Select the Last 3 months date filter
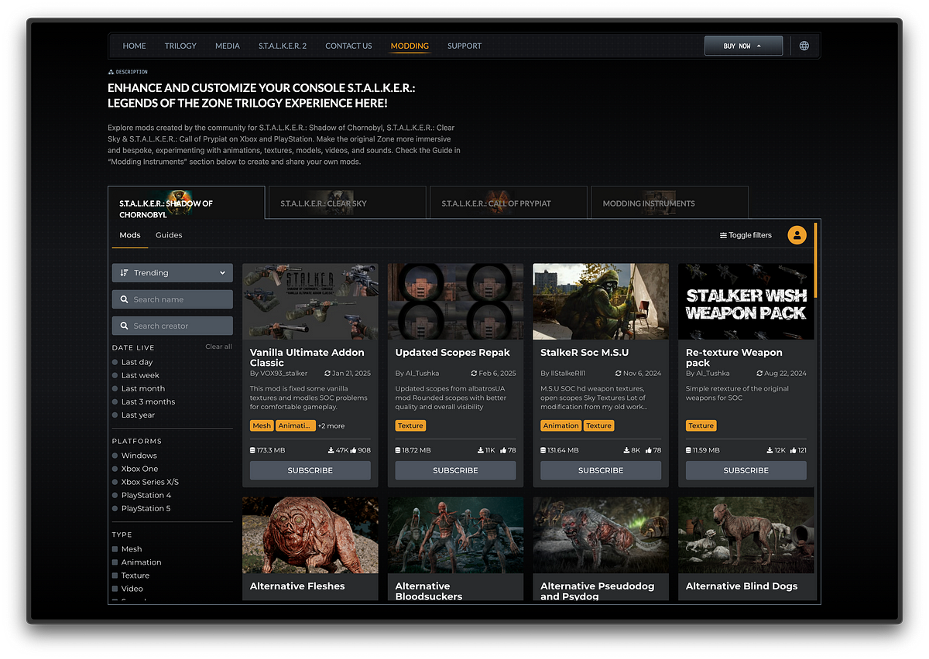 [x=143, y=401]
